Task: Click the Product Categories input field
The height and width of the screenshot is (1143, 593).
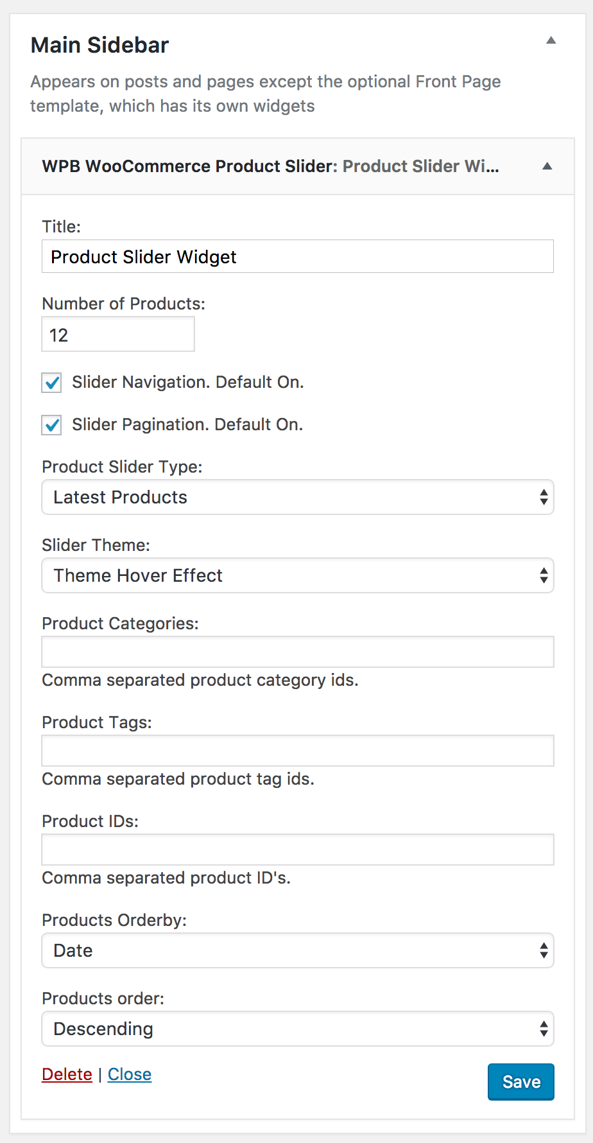Action: tap(298, 652)
